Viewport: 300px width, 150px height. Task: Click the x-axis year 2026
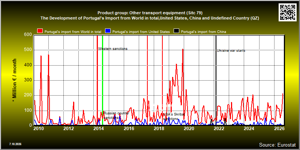point(279,129)
